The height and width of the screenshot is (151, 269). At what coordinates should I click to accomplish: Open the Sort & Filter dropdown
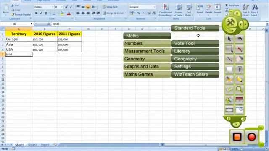[245, 10]
